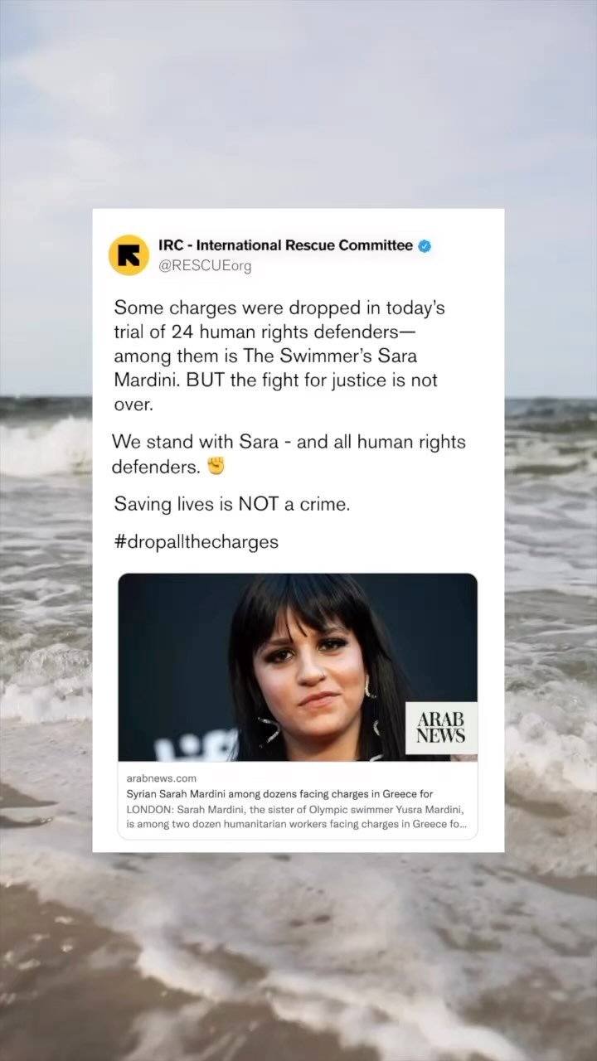Visit the arabnews.com domain link
Image resolution: width=597 pixels, height=1061 pixels.
coord(162,778)
